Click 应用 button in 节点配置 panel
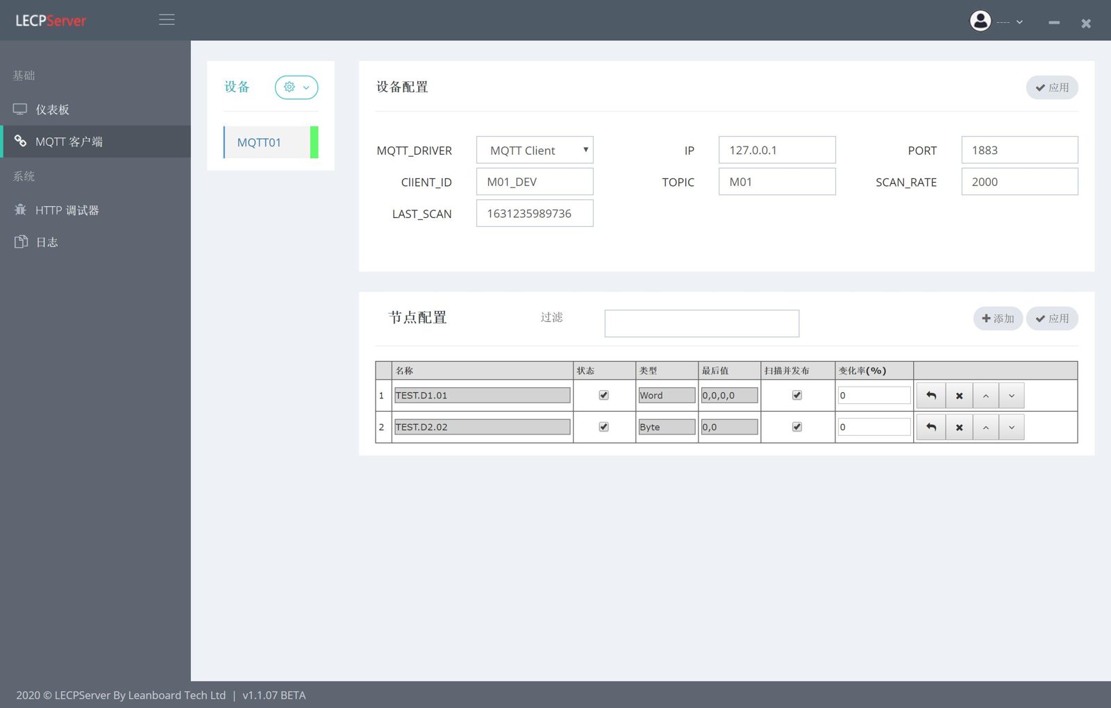The image size is (1111, 708). coord(1052,319)
